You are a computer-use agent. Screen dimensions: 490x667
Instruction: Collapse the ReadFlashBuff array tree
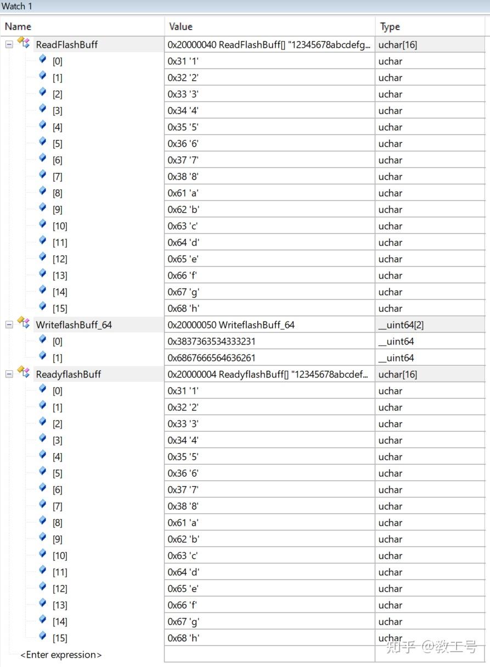click(x=9, y=45)
